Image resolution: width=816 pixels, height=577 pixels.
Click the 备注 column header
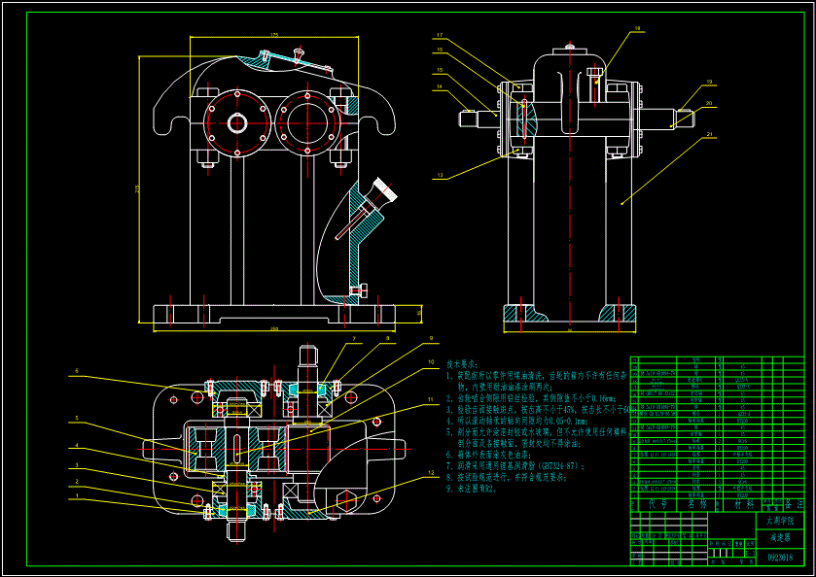(x=794, y=505)
